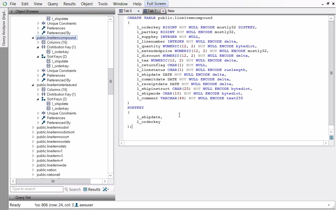Expand the public.lineitemnodist tree node
Image resolution: width=336 pixels, height=210 pixels.
(x=33, y=127)
